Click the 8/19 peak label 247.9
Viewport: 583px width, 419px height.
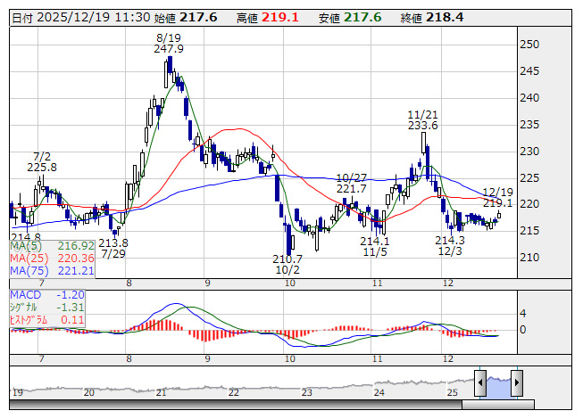[168, 49]
